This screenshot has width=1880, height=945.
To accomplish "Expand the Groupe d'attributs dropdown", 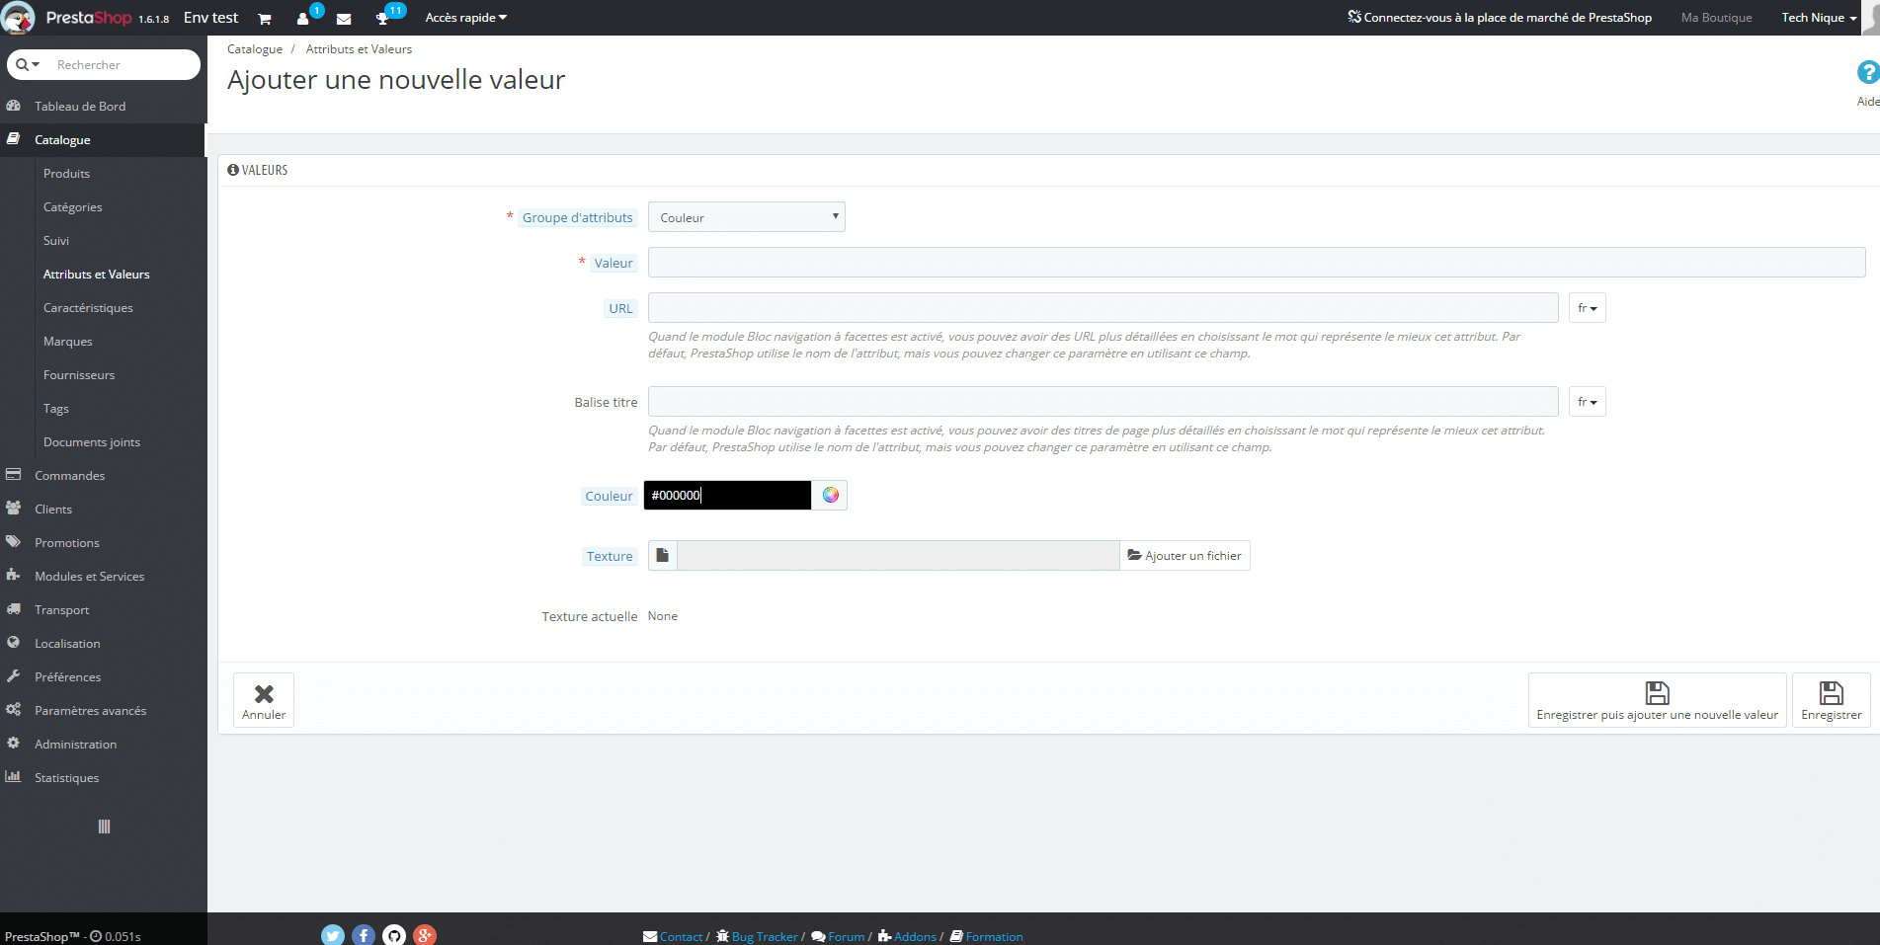I will [x=746, y=217].
